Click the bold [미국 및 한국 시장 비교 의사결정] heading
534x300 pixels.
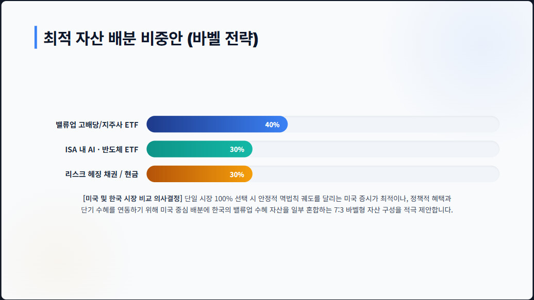point(132,198)
